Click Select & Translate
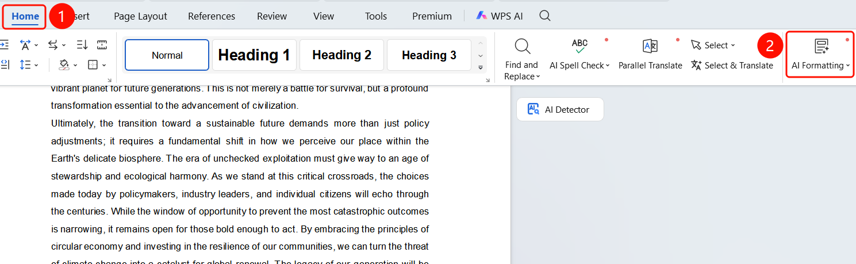Screen dimensions: 856x264 click(732, 65)
